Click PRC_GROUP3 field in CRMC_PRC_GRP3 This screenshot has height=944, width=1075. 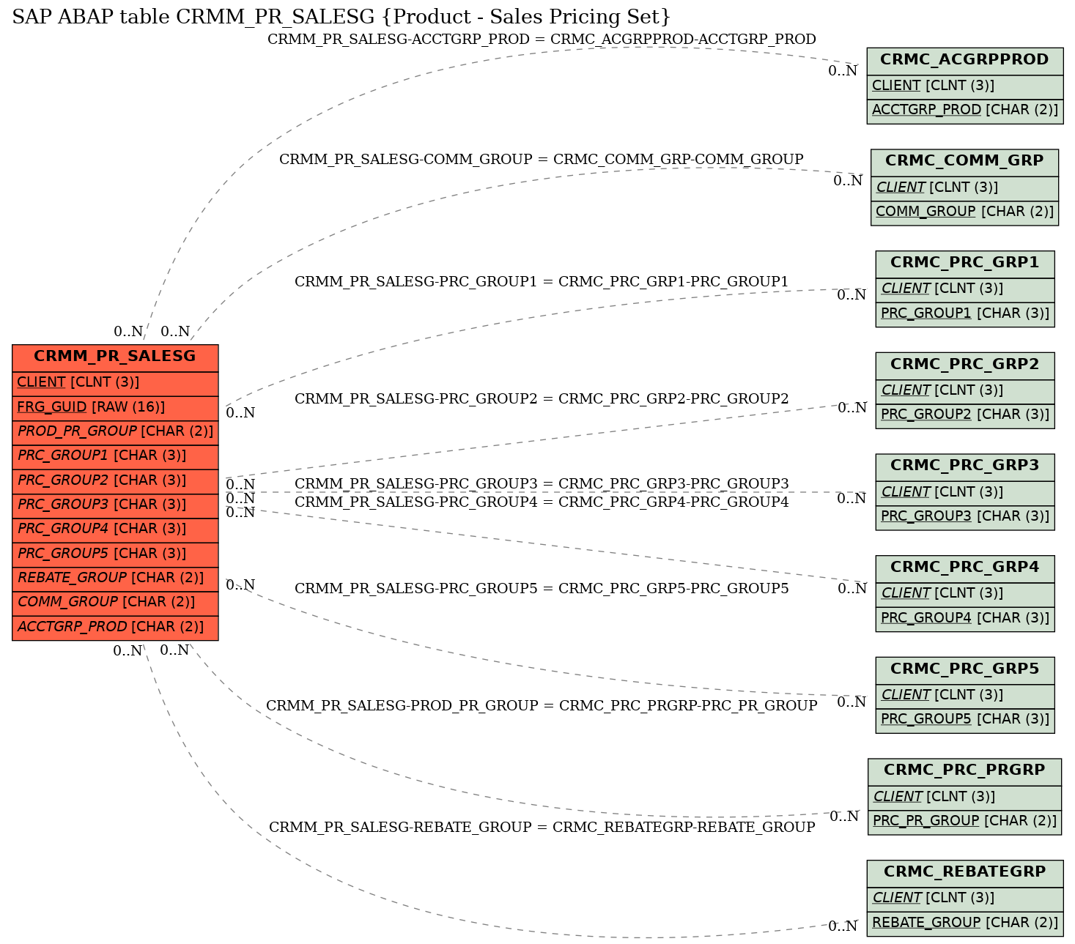964,517
